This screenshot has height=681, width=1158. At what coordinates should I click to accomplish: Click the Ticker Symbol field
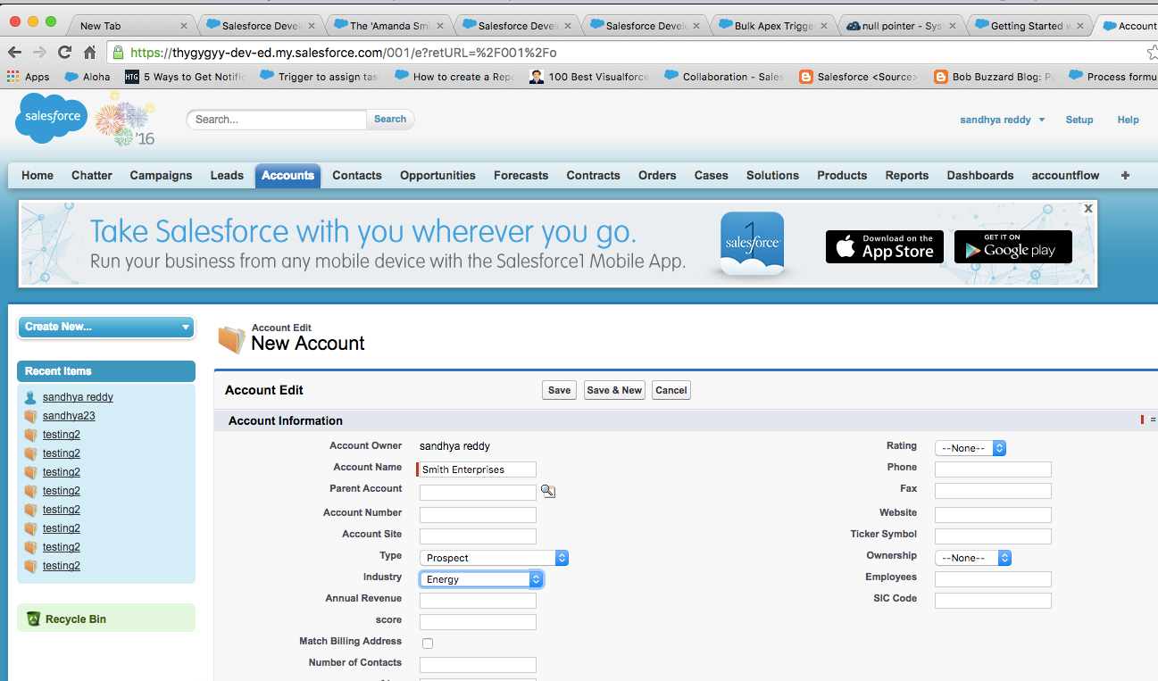(x=993, y=536)
